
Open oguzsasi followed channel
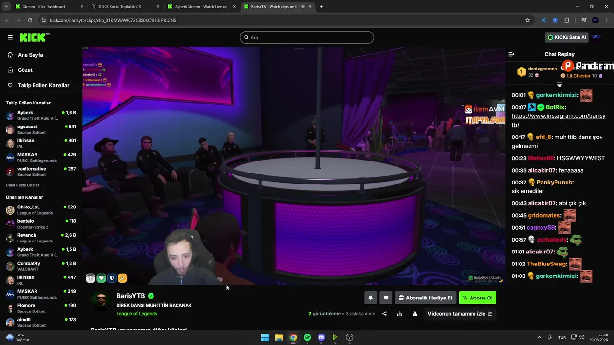coord(41,129)
